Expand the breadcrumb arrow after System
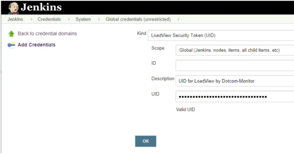 [99, 19]
